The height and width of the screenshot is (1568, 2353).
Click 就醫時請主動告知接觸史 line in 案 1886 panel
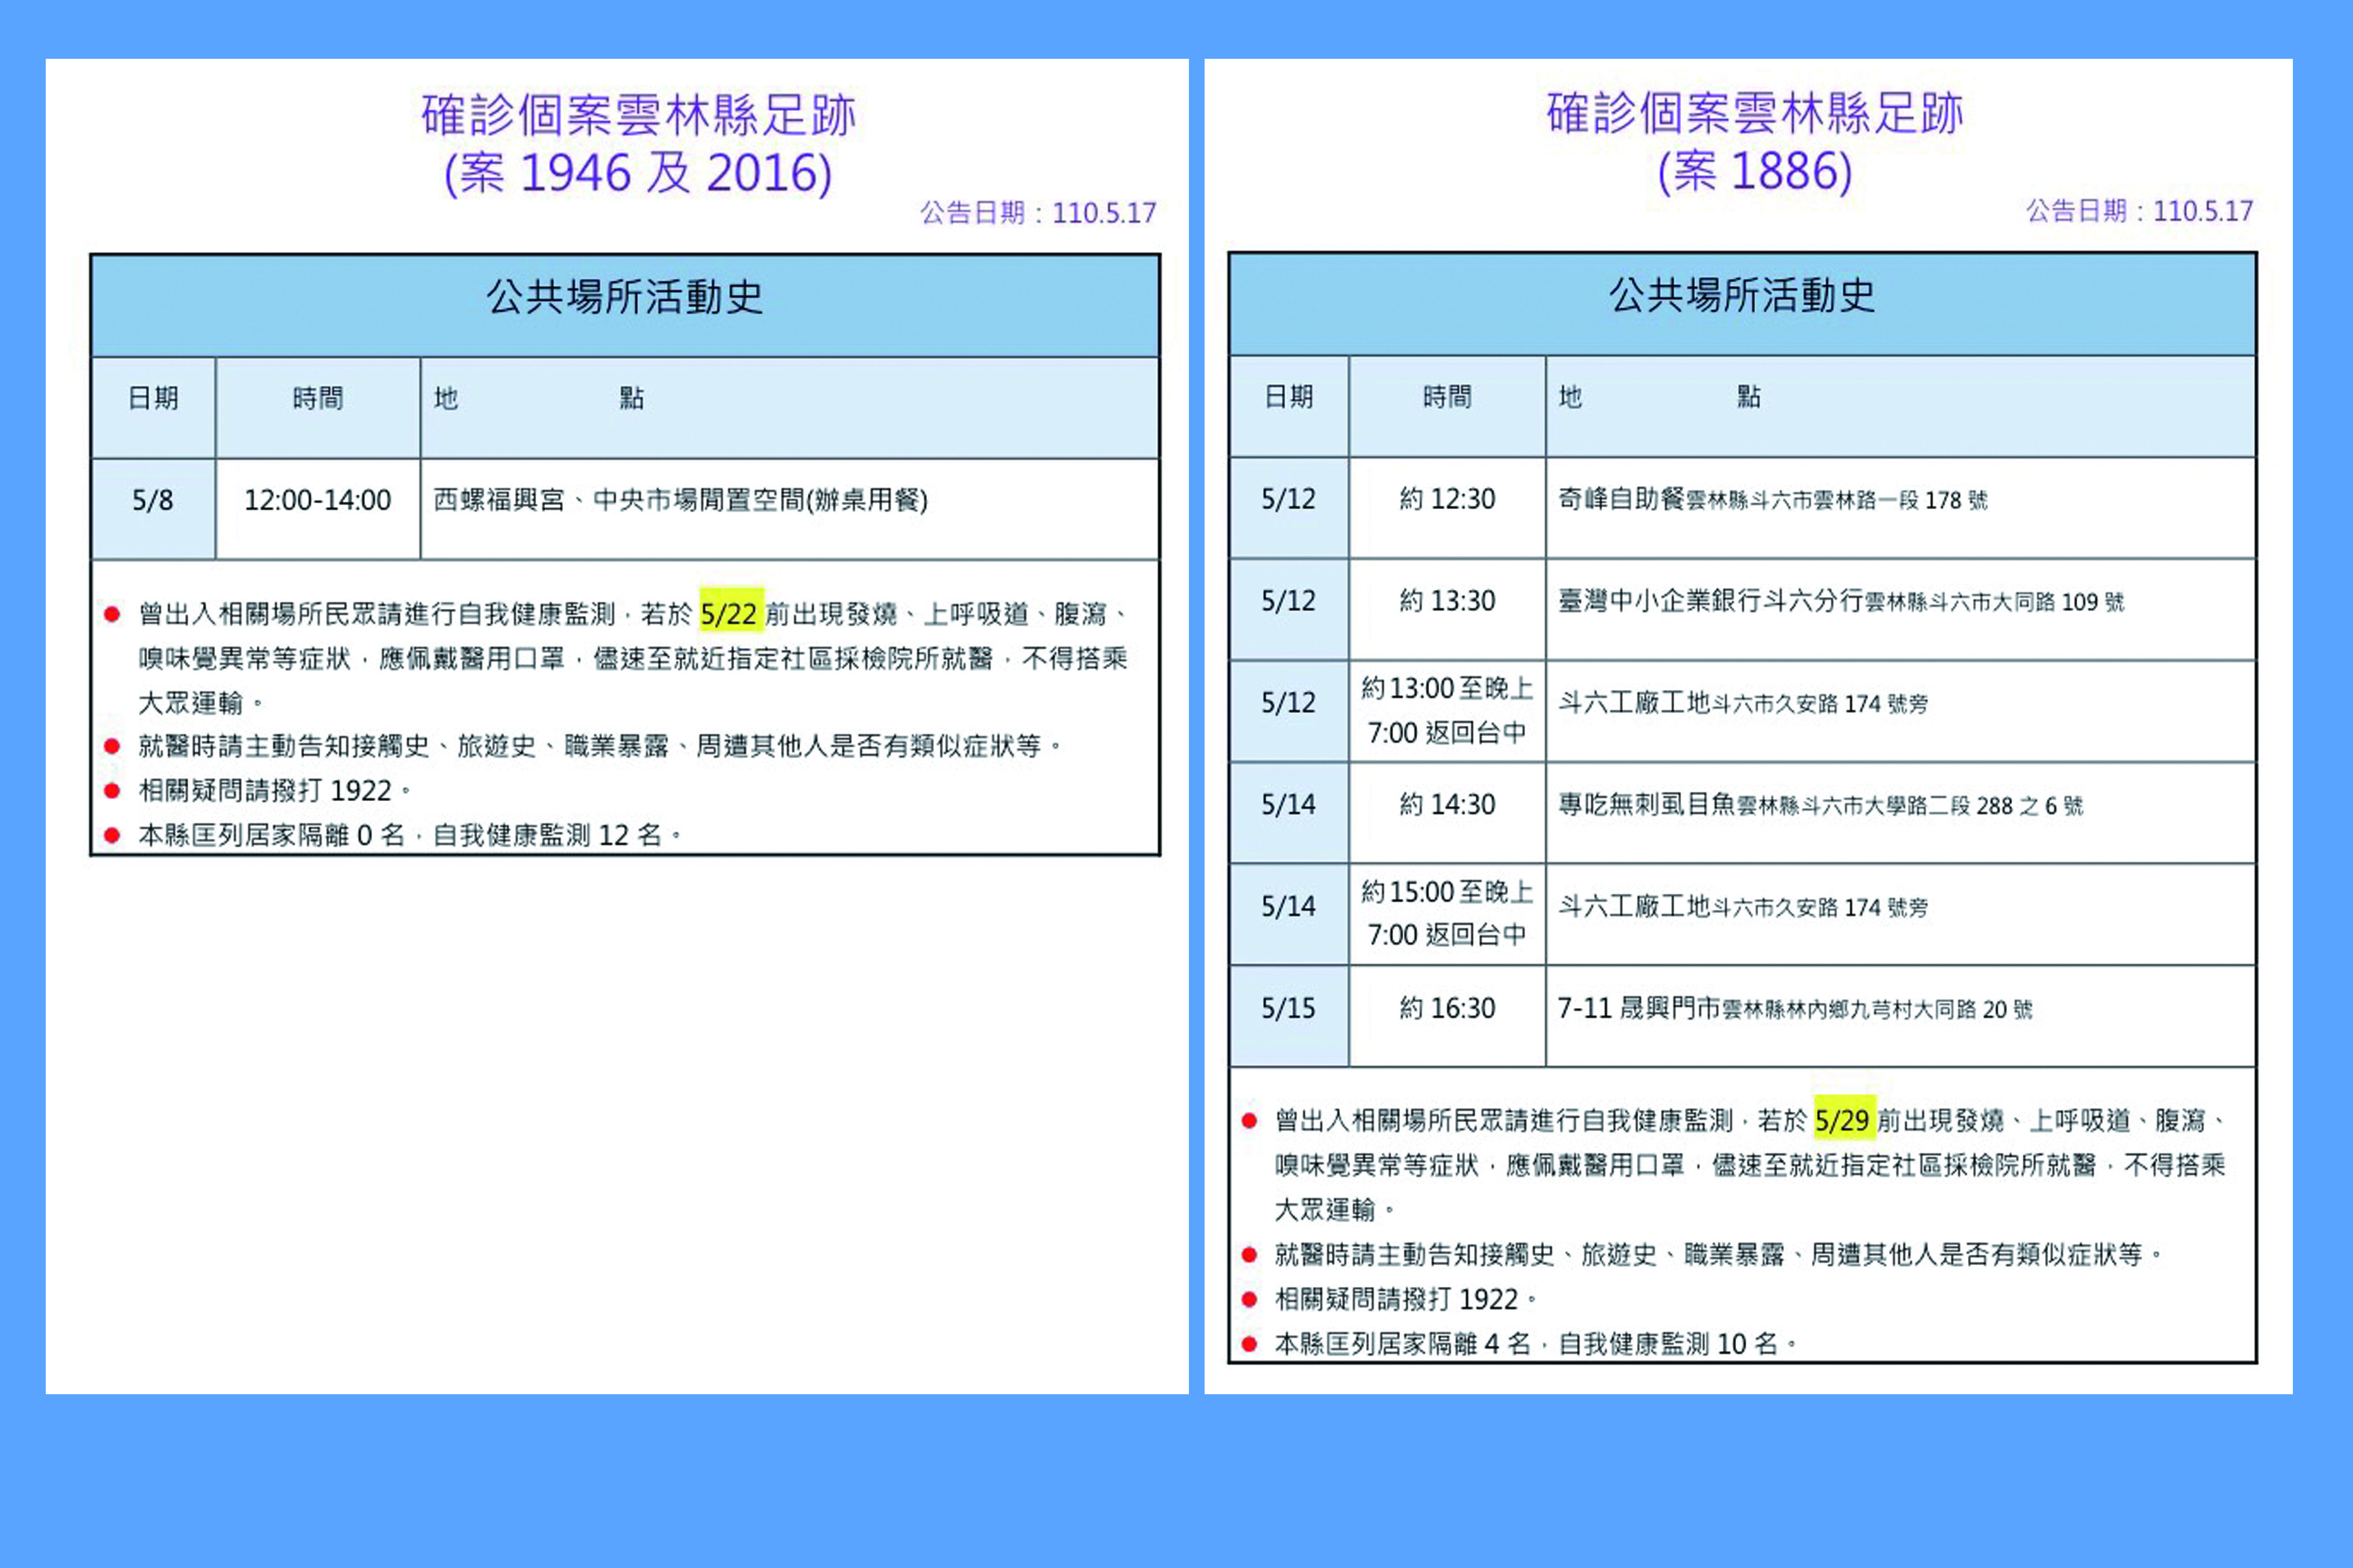(1719, 1254)
